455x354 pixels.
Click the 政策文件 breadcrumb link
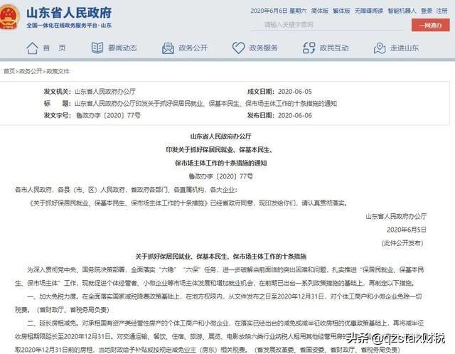[58, 71]
